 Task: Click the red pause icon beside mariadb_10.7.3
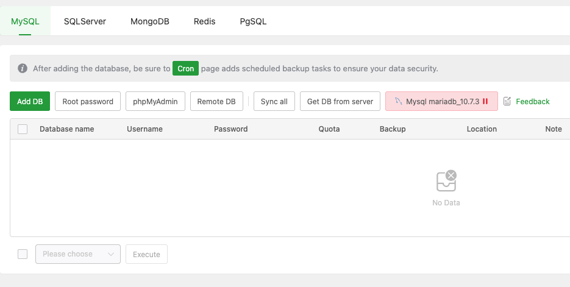[x=485, y=101]
